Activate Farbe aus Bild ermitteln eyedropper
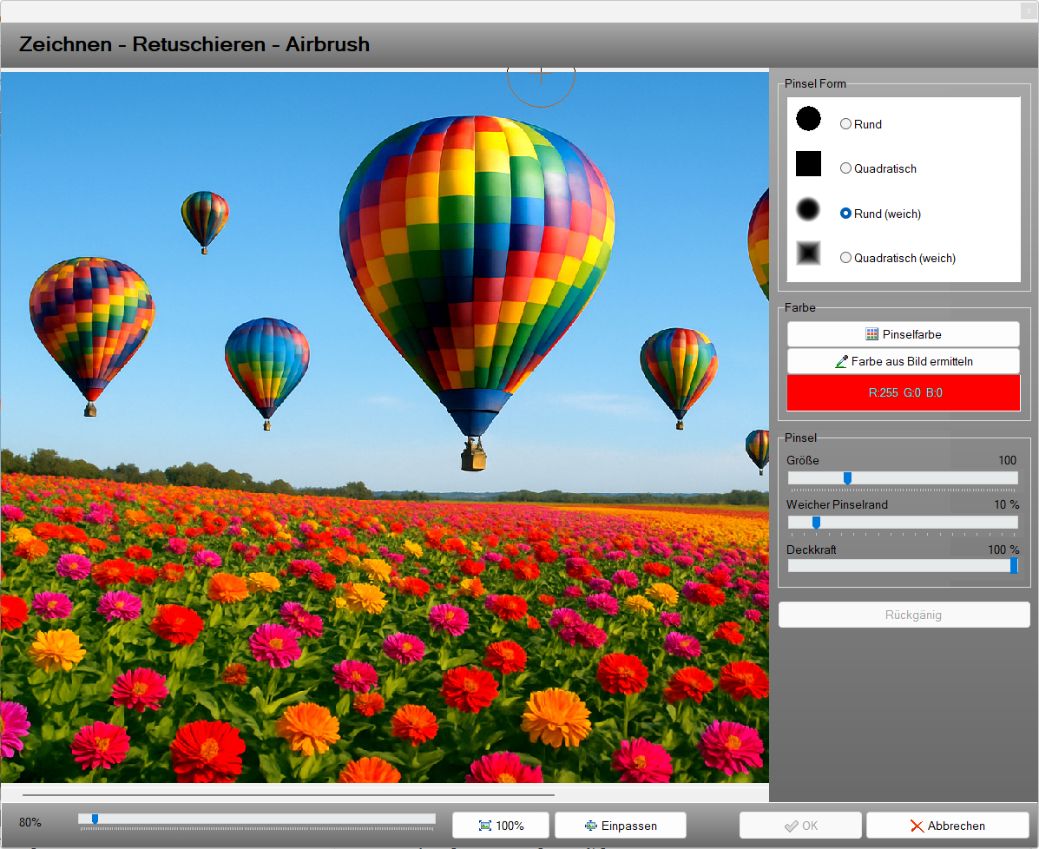This screenshot has height=849, width=1039. pos(903,361)
